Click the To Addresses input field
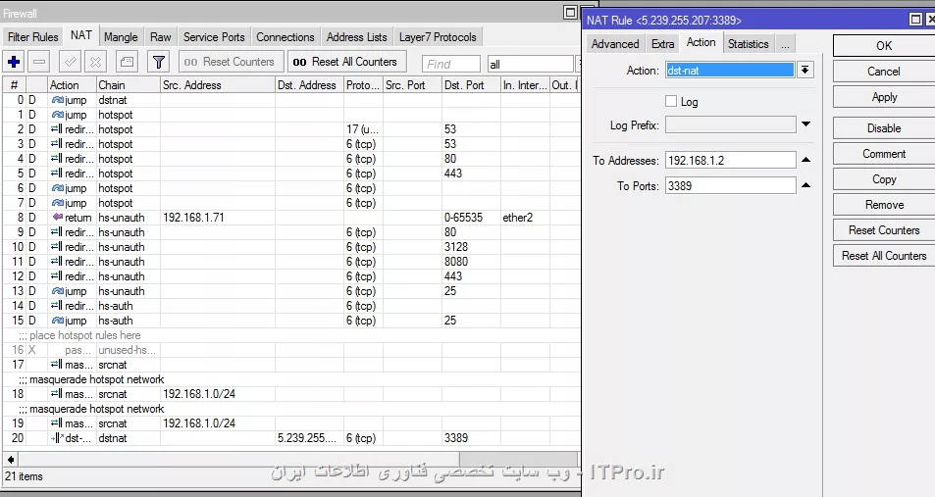 click(x=731, y=161)
